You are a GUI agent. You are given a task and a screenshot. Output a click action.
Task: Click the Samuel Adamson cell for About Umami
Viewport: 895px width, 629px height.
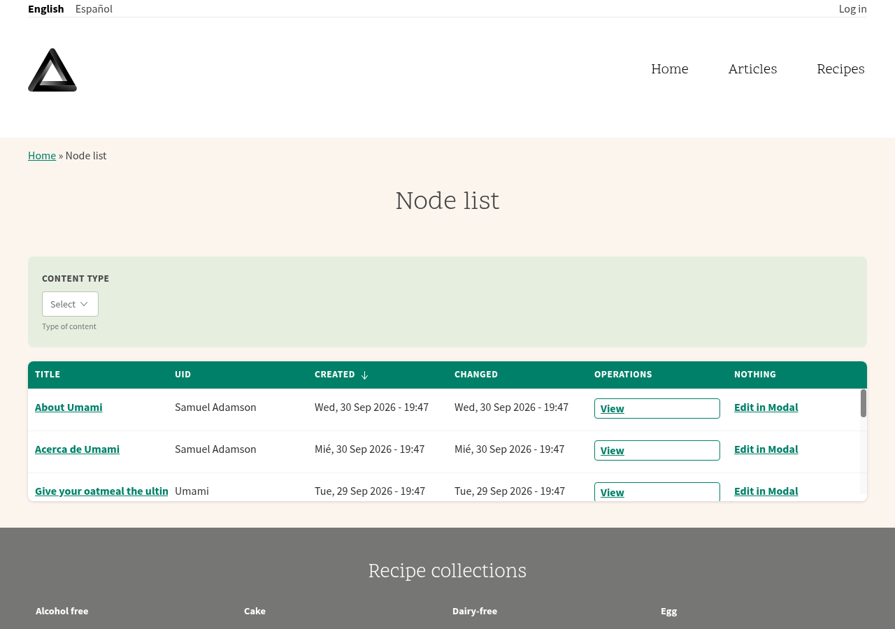click(x=215, y=407)
